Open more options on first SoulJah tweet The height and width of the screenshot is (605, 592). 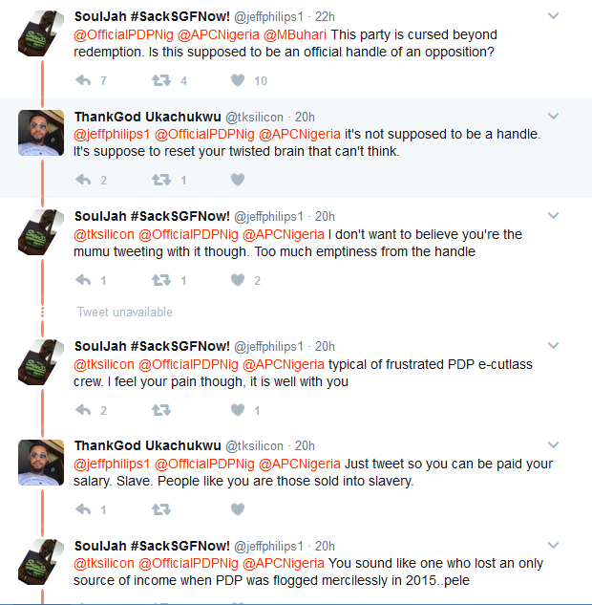click(553, 16)
